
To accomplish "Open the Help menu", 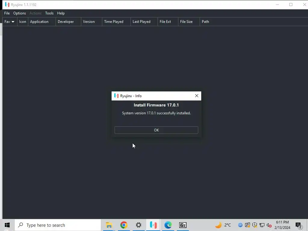I will (x=61, y=13).
